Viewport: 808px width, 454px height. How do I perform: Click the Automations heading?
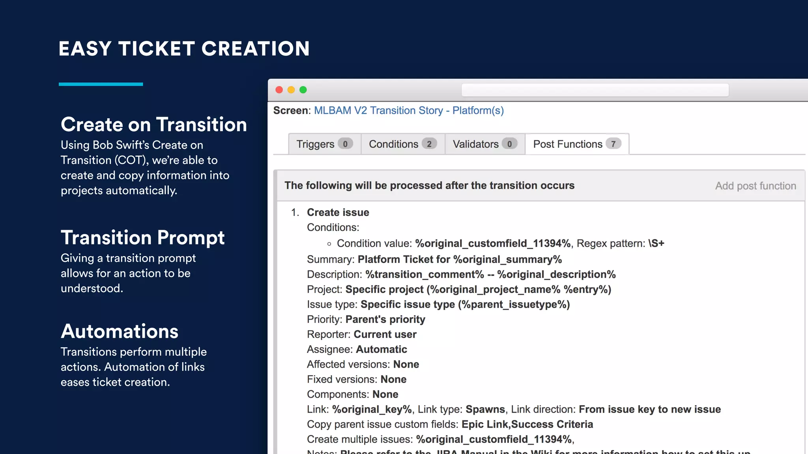pyautogui.click(x=120, y=331)
